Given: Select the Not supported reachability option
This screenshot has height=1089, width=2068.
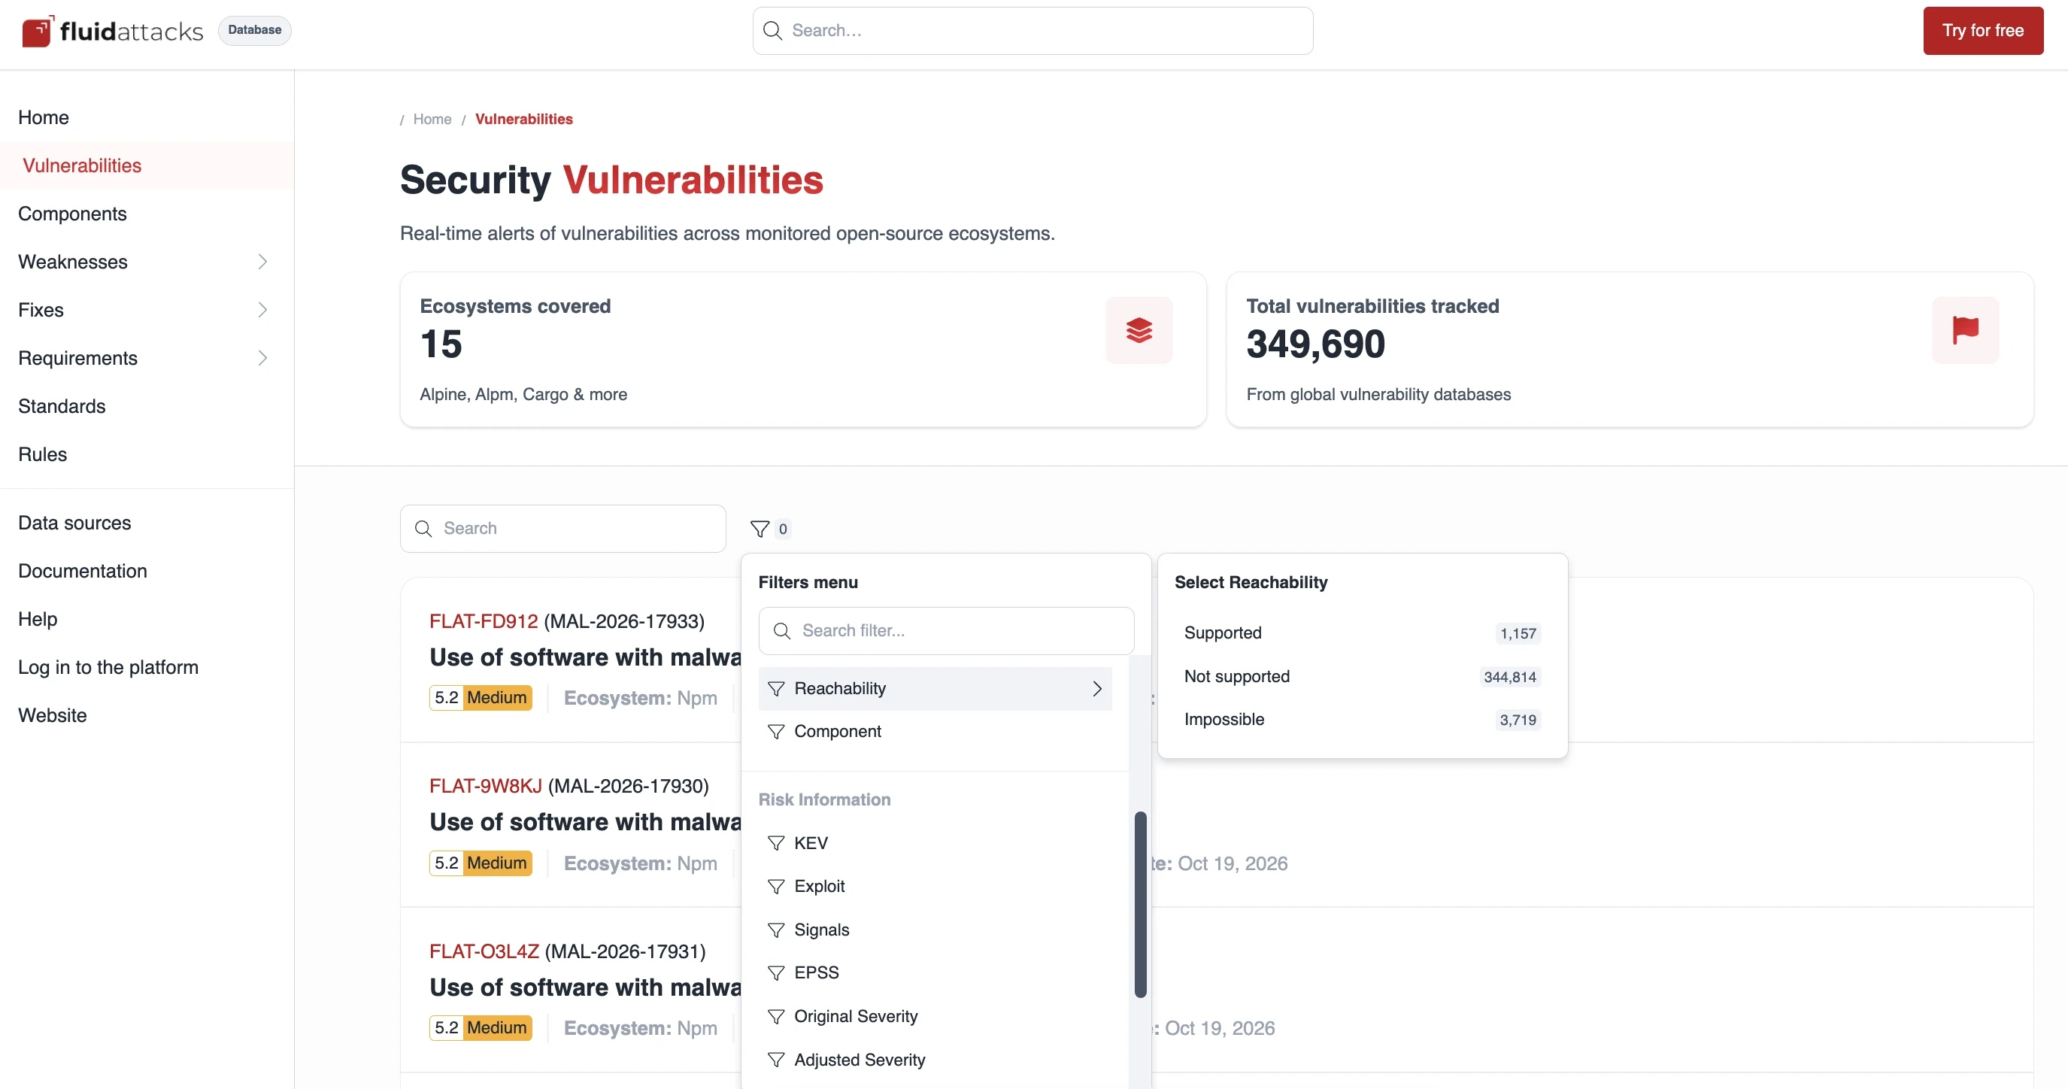Looking at the screenshot, I should click(x=1362, y=676).
